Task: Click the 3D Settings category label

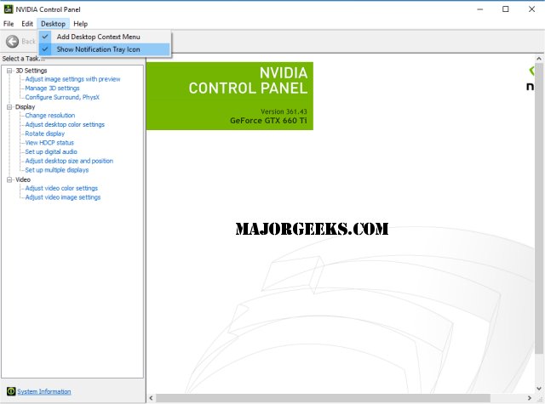Action: point(32,71)
